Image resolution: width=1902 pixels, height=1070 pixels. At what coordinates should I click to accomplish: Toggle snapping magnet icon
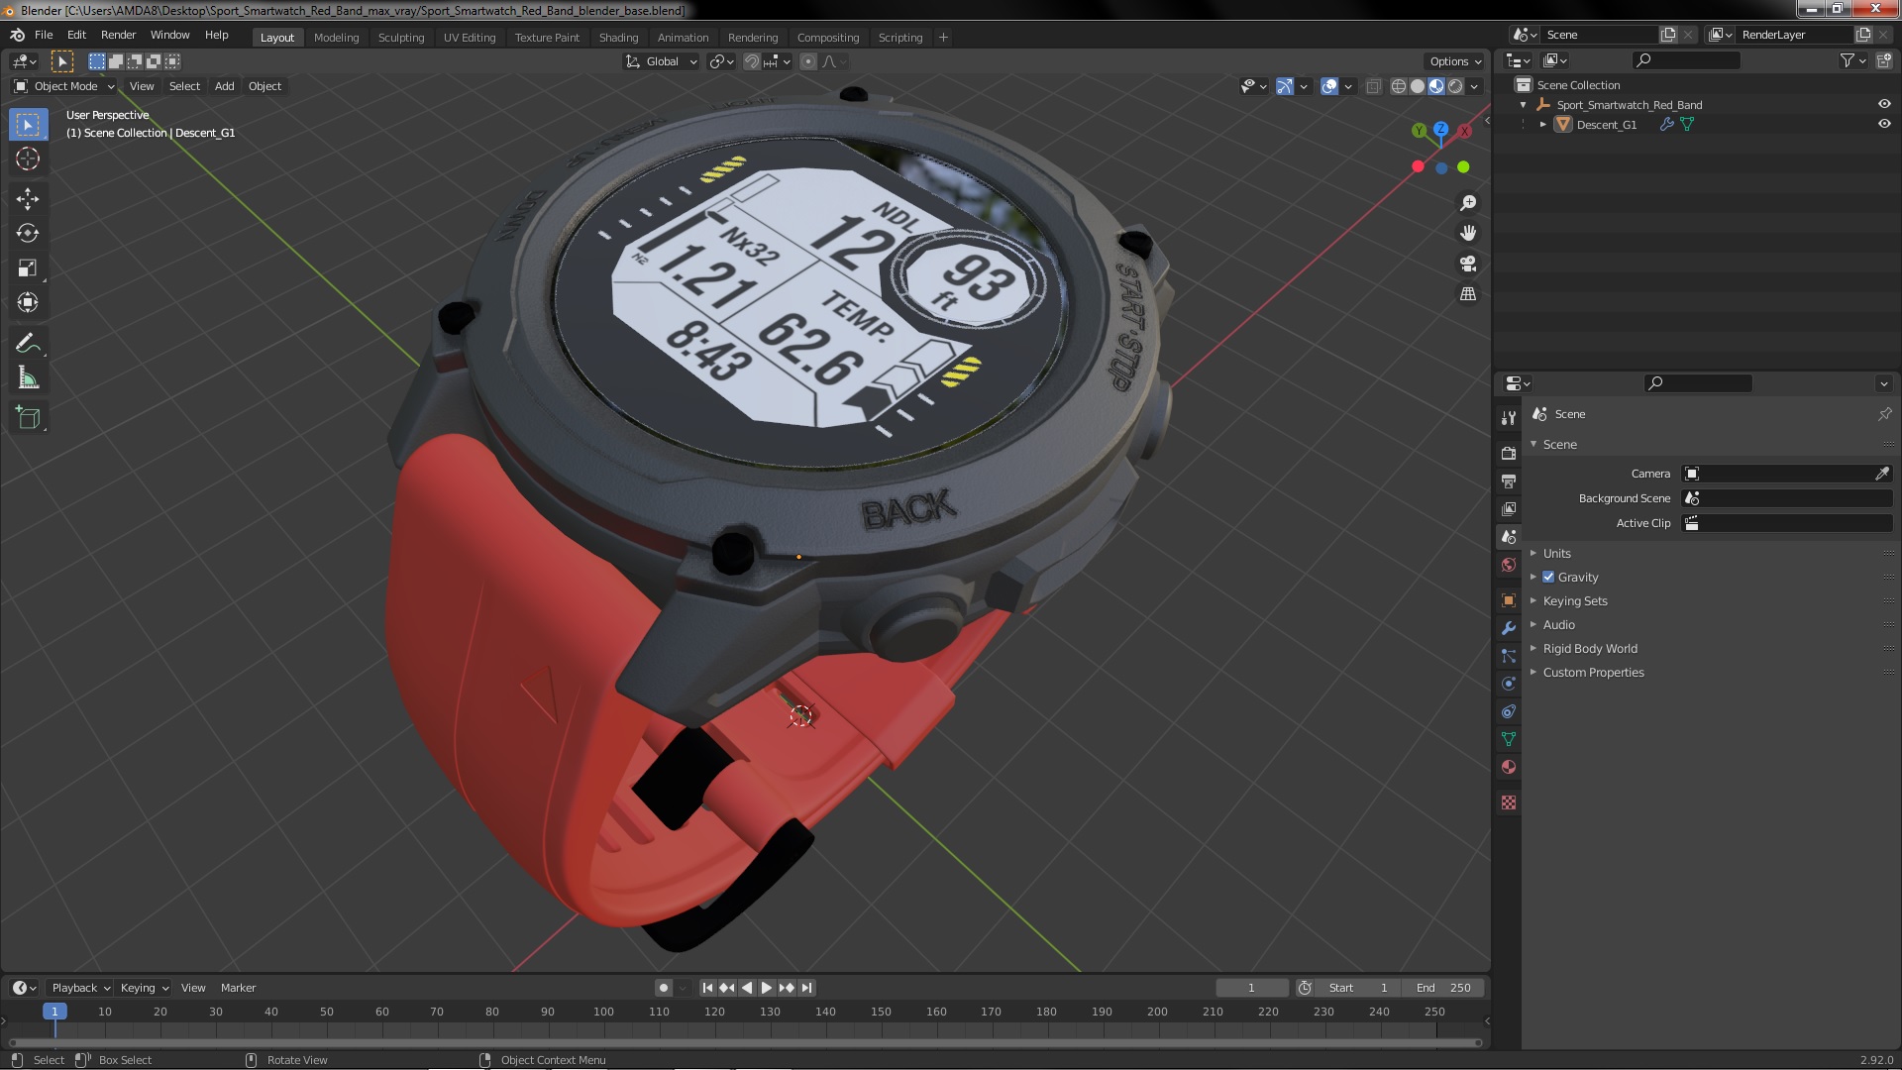(752, 61)
